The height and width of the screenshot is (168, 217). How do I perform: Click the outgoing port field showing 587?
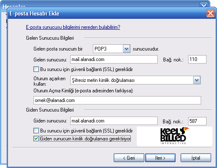[x=197, y=121]
